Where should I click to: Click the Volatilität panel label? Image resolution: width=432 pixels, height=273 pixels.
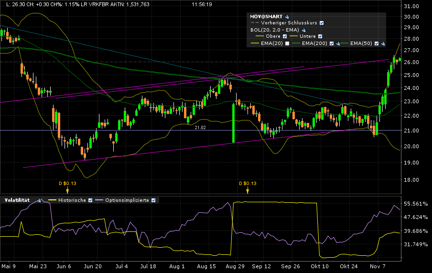pos(17,200)
